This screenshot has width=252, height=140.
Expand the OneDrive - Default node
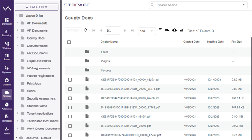click(x=17, y=138)
